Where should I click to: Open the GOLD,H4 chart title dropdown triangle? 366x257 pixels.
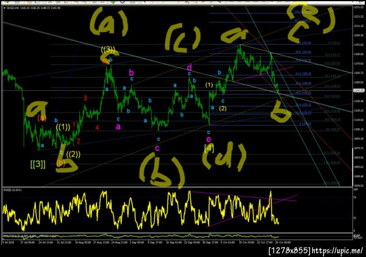(4, 8)
